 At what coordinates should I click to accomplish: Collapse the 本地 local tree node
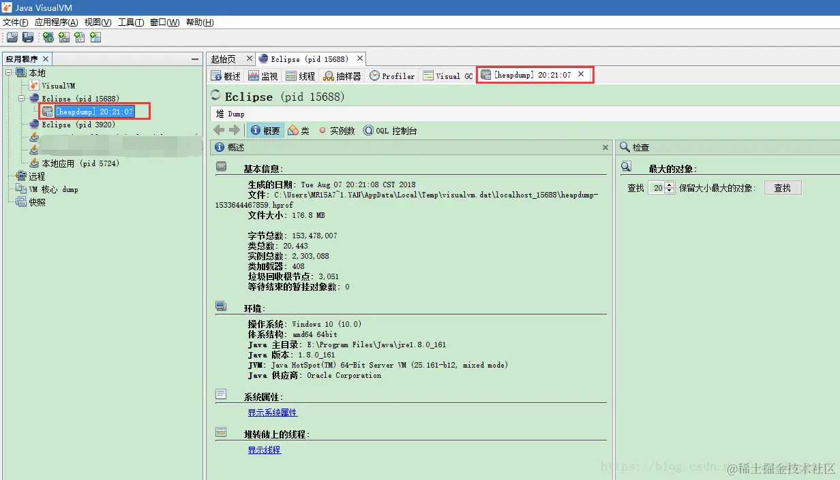[9, 73]
